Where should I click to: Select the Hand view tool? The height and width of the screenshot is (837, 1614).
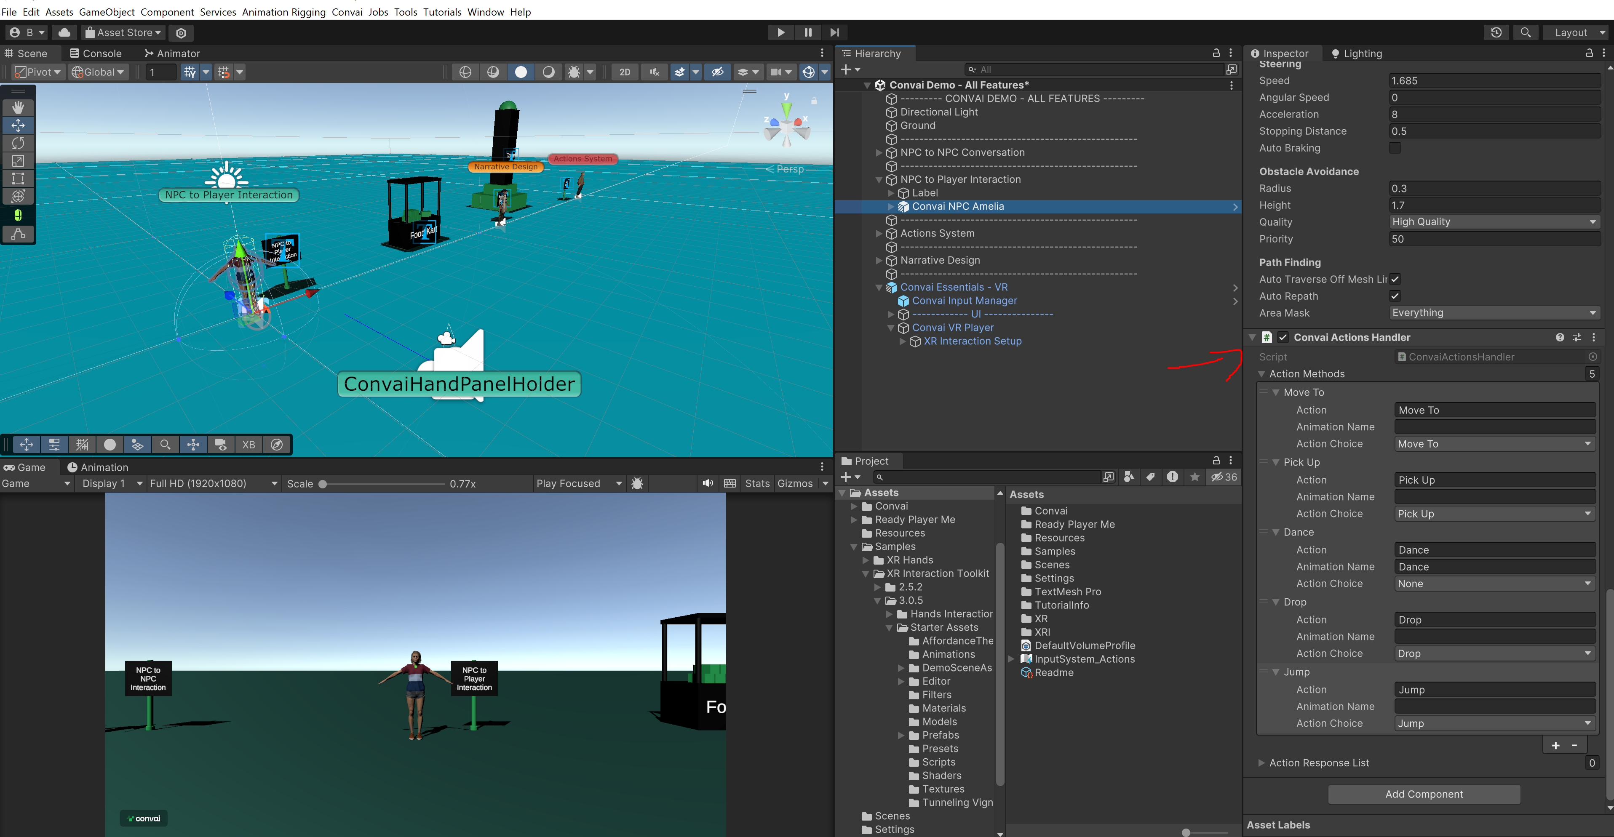[18, 107]
